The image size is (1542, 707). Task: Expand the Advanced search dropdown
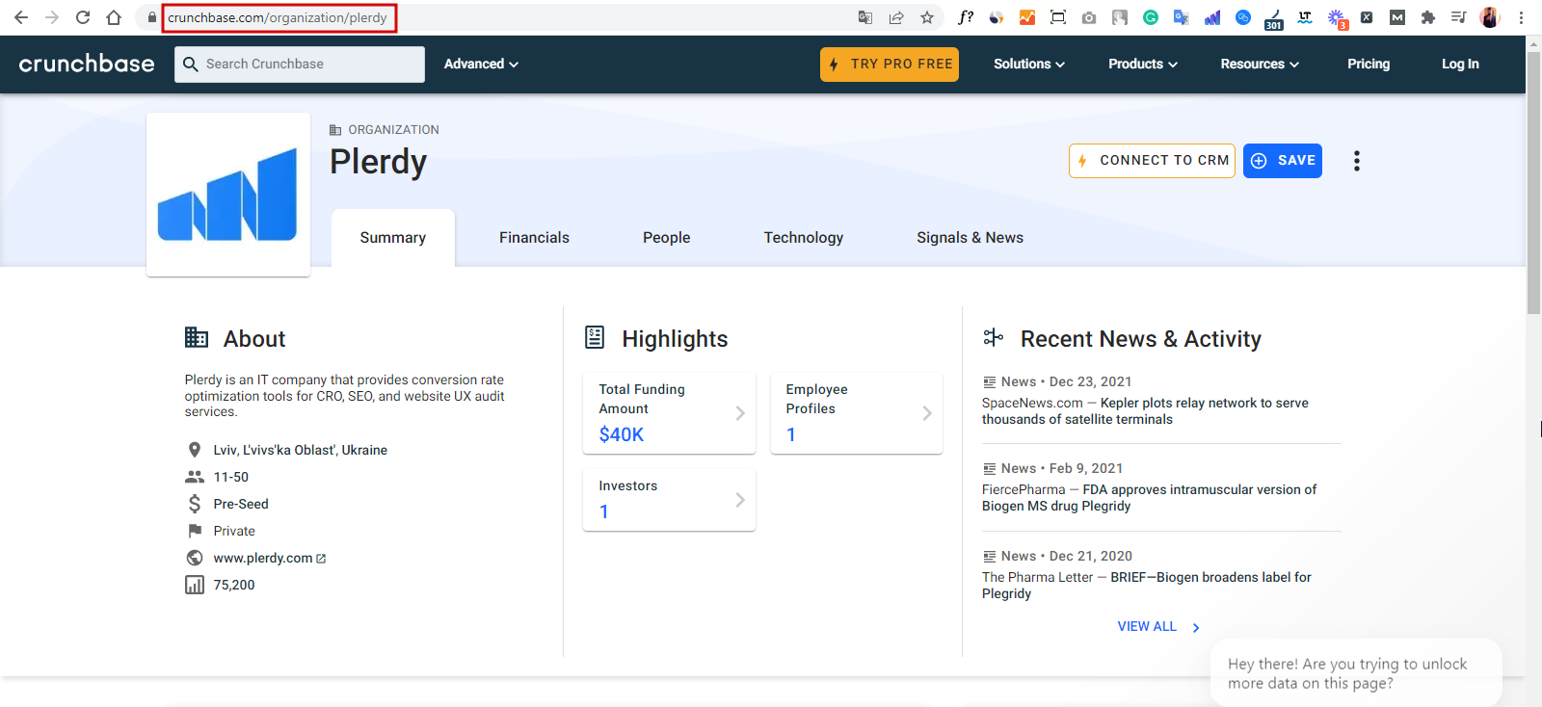pos(481,64)
